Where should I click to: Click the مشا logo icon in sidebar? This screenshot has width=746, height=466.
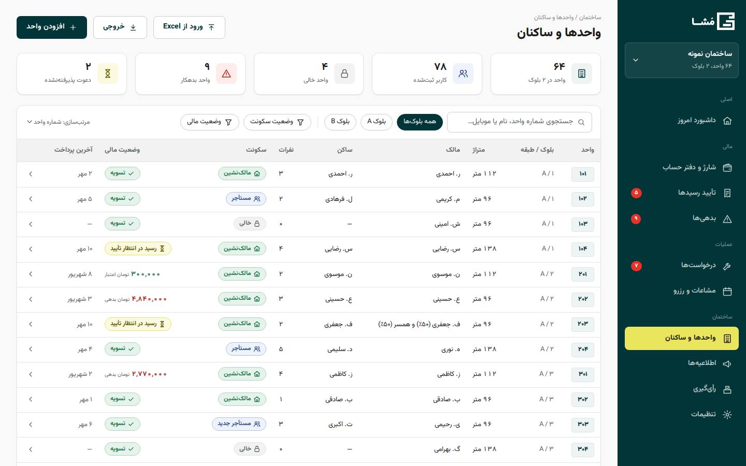click(726, 21)
